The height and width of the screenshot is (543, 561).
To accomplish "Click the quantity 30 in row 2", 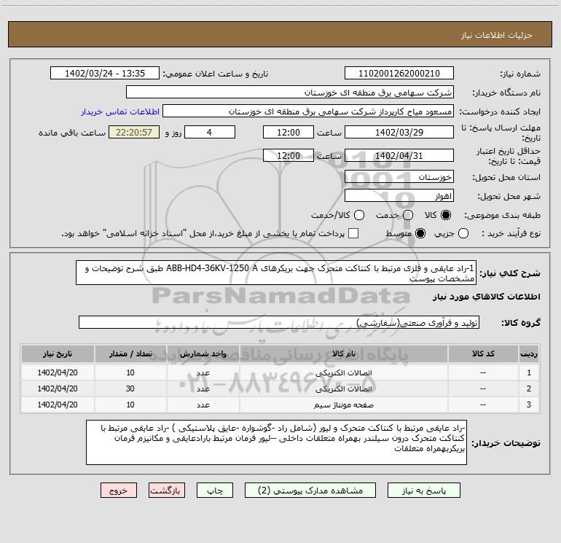I will tap(130, 388).
